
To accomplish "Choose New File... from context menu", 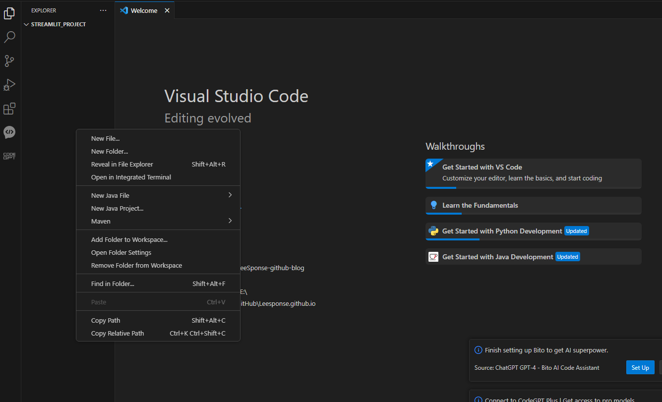I will (x=158, y=139).
